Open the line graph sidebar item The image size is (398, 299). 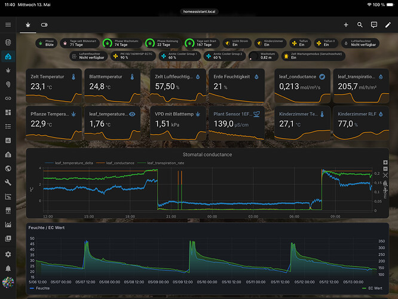click(x=8, y=224)
